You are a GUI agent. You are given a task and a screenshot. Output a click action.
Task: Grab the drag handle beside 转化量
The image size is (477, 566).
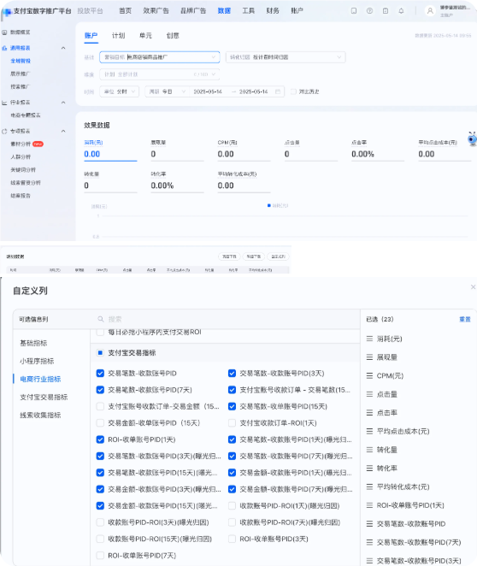tap(369, 450)
